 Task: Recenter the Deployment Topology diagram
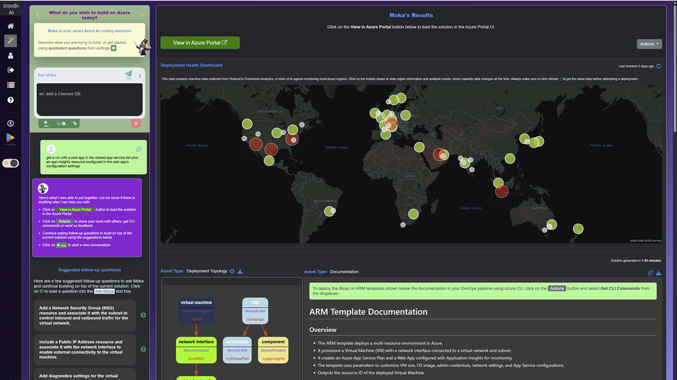232,271
